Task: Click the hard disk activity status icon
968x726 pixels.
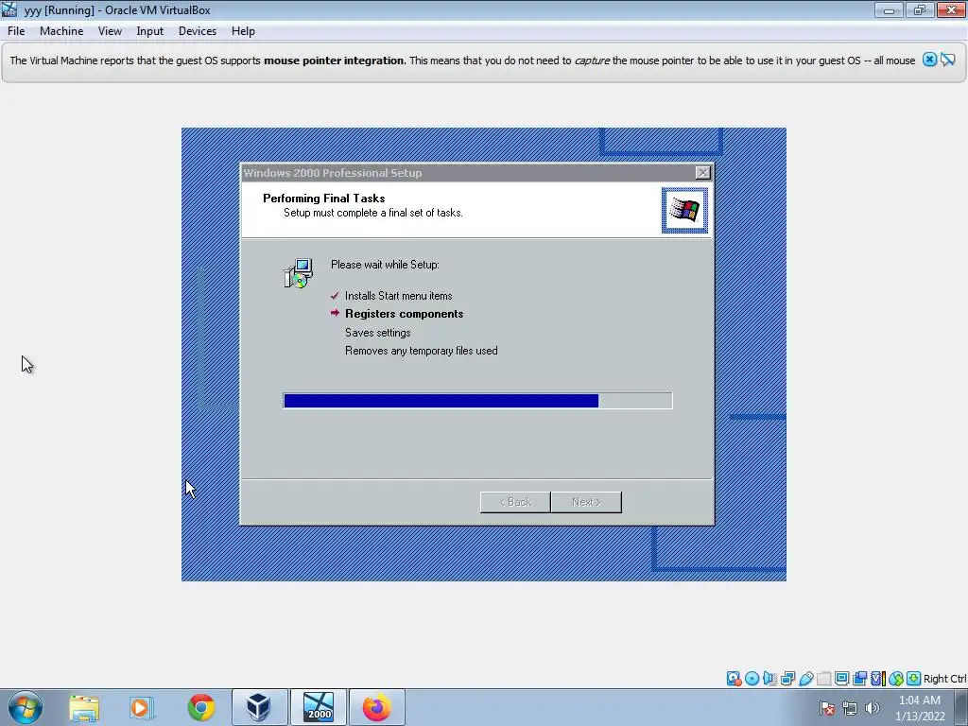Action: (x=734, y=679)
